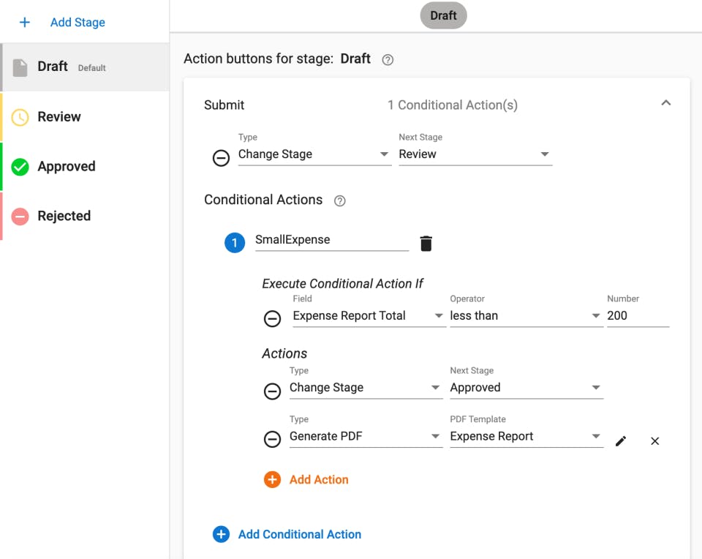Click Add Action under Actions
The width and height of the screenshot is (702, 559).
click(x=308, y=479)
